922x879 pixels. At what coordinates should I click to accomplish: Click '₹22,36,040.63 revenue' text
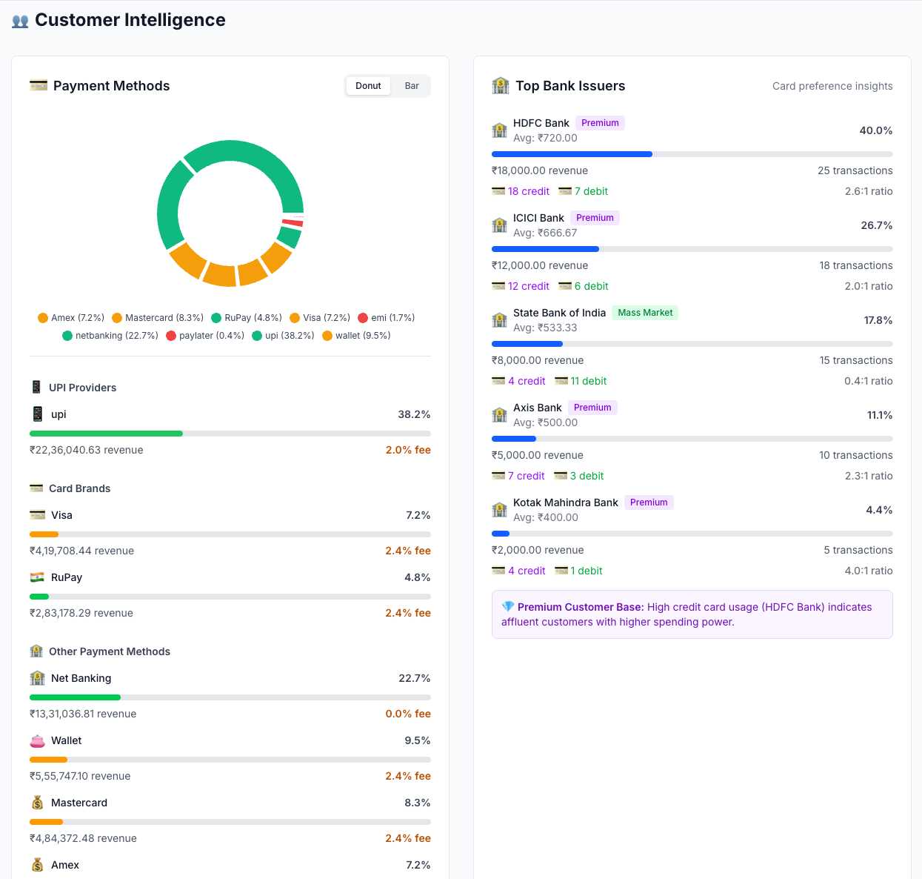(x=87, y=450)
